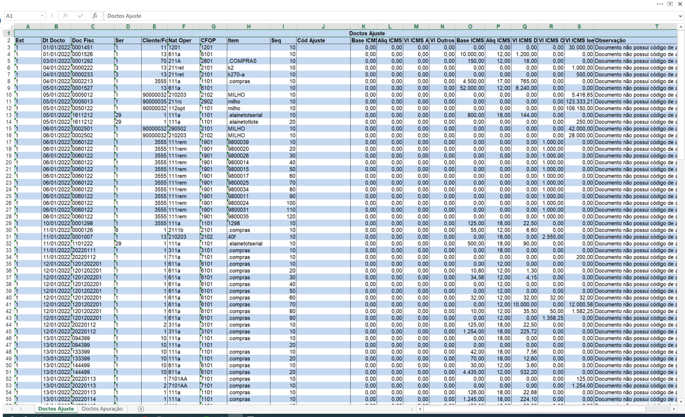Click the window close X button
This screenshot has width=685, height=417.
[680, 4]
